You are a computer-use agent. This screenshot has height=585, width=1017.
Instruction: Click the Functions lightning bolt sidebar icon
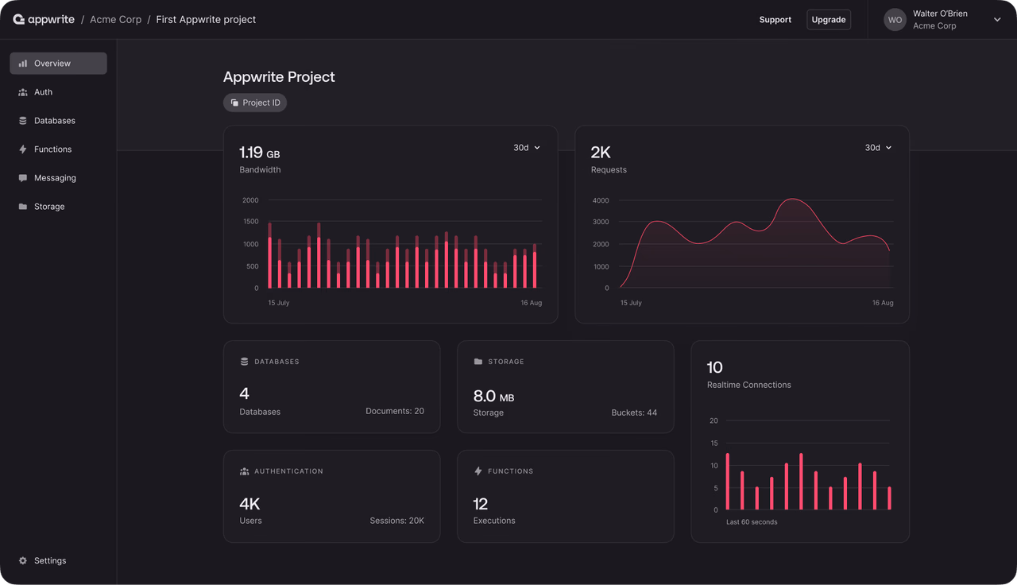(x=23, y=149)
